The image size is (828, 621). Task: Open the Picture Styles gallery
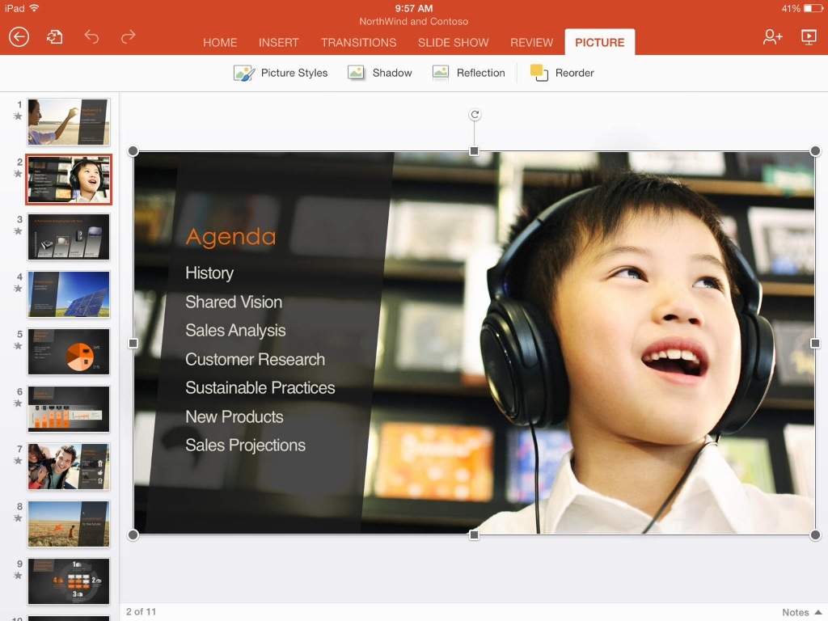281,73
